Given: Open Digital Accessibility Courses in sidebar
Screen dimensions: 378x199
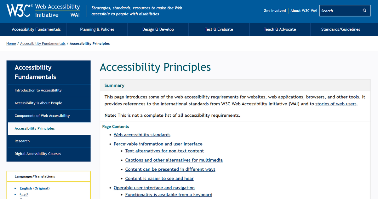Looking at the screenshot, I should (x=38, y=154).
